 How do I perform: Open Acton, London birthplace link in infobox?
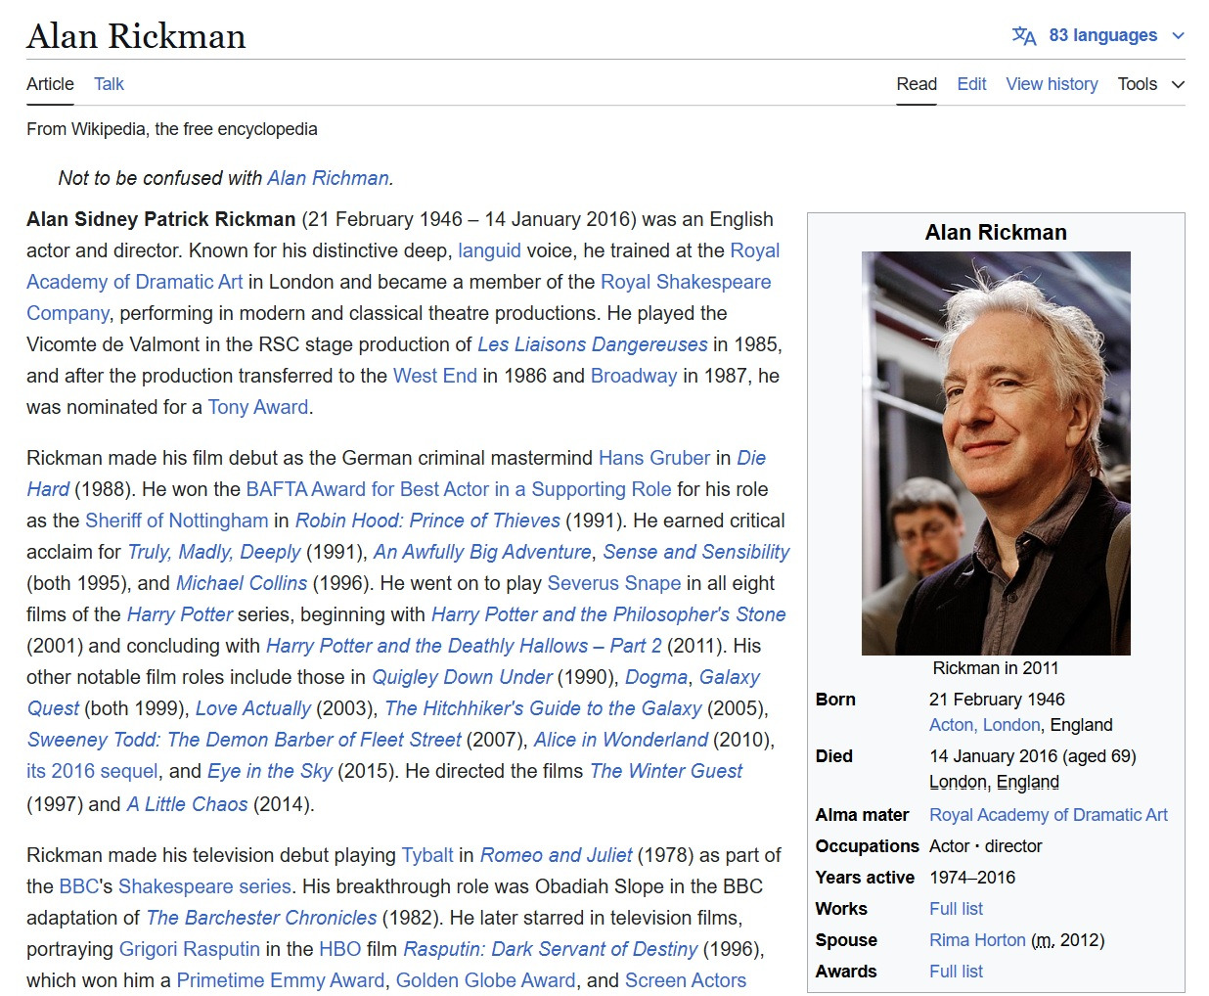click(x=984, y=725)
